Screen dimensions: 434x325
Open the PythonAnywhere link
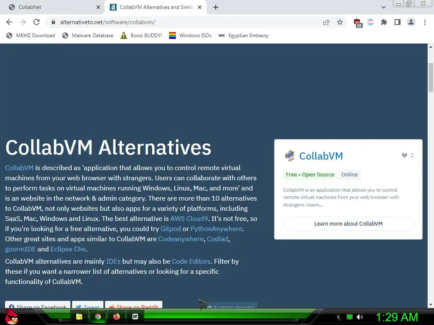(216, 229)
